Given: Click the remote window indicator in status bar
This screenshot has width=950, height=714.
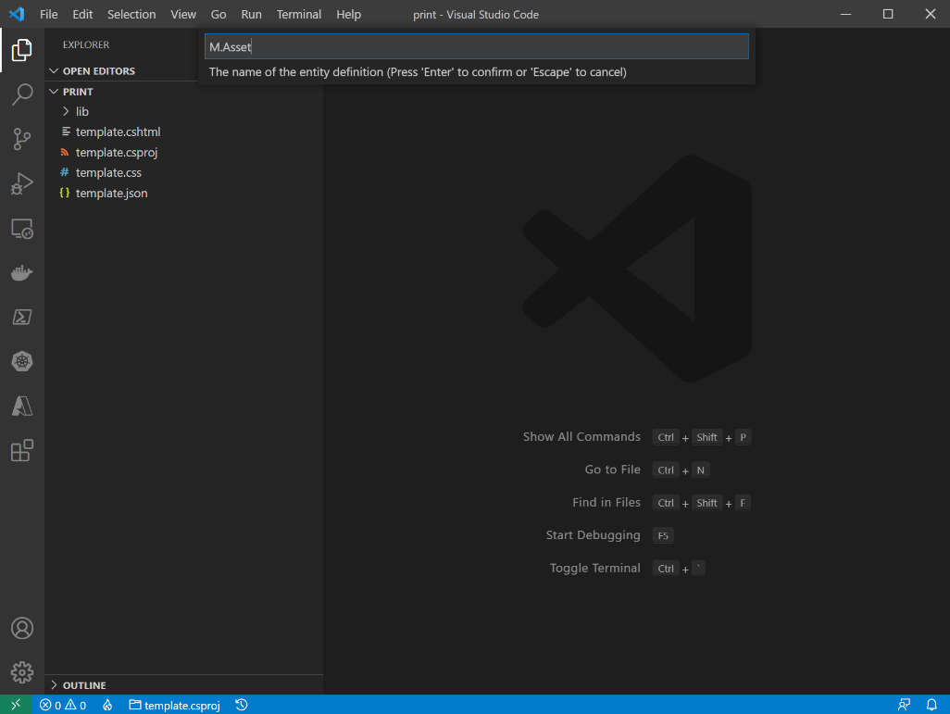Looking at the screenshot, I should pos(16,705).
